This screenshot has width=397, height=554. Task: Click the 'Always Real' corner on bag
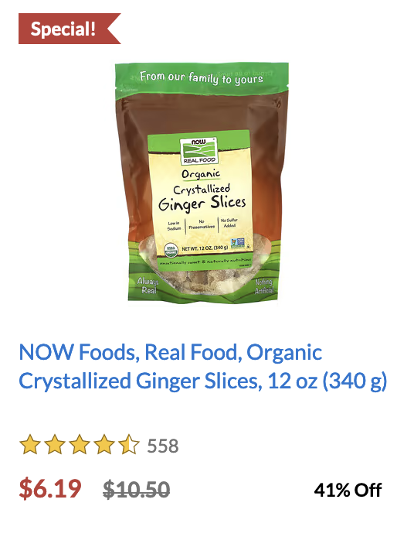pos(148,286)
